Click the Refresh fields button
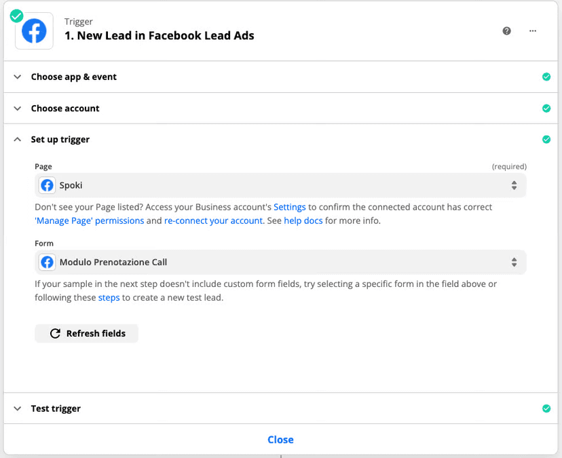Viewport: 562px width, 458px height. (x=86, y=334)
